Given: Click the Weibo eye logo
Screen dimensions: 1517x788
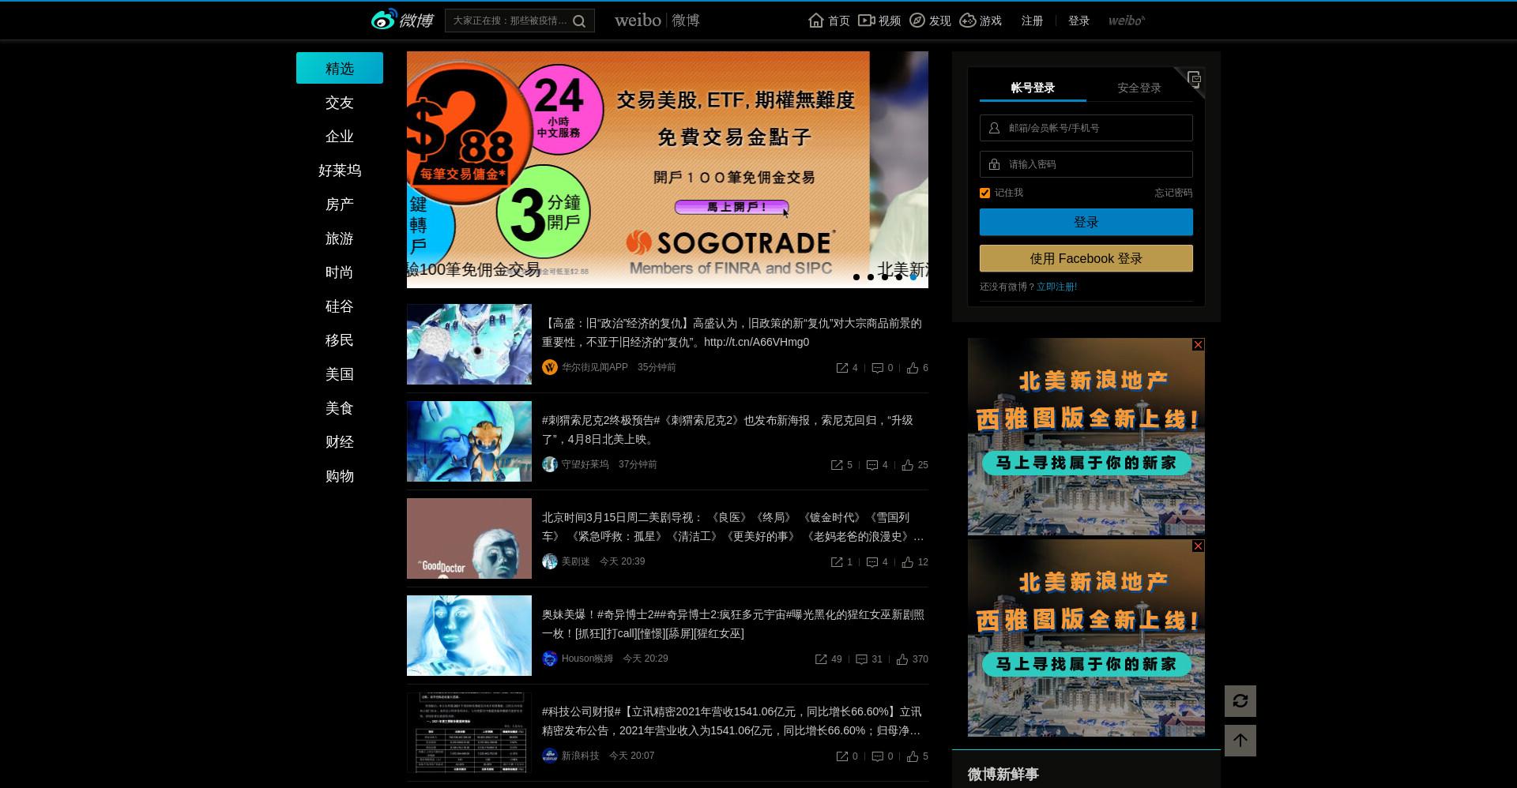Looking at the screenshot, I should pyautogui.click(x=384, y=20).
